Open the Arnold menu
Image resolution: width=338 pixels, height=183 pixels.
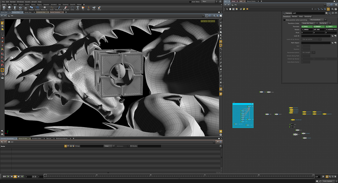point(34,2)
